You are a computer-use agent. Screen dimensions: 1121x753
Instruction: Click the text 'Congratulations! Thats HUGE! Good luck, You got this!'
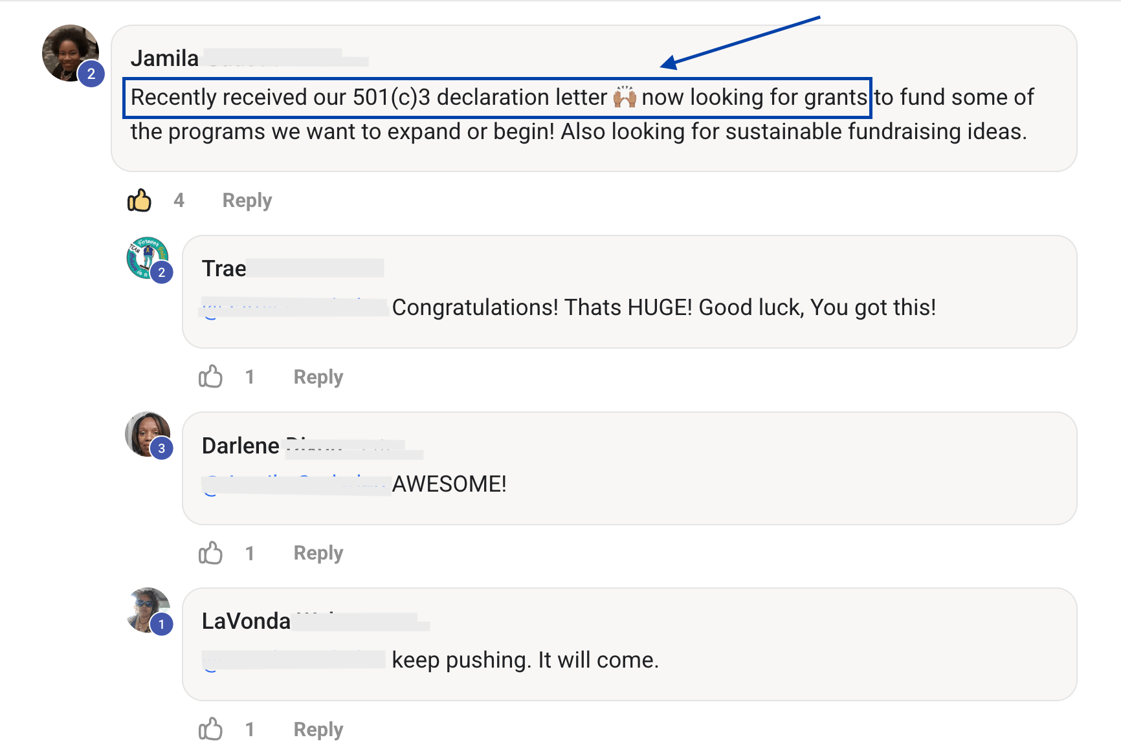click(664, 307)
